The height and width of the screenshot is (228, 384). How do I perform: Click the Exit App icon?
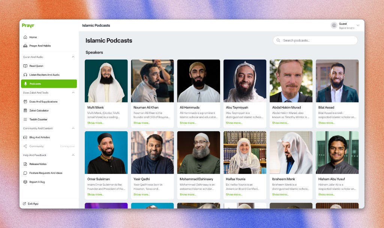coord(24,204)
